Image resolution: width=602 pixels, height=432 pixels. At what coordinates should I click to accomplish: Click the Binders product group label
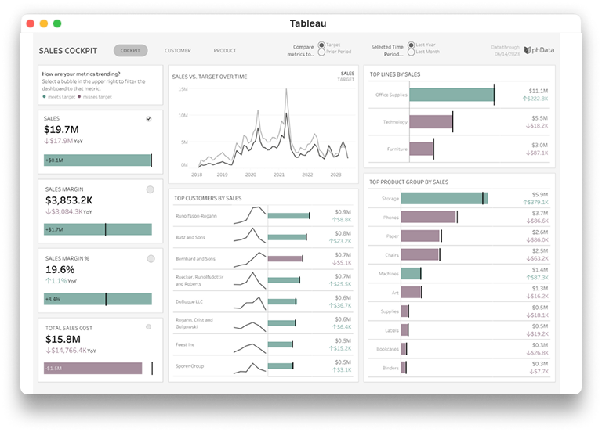(x=390, y=368)
